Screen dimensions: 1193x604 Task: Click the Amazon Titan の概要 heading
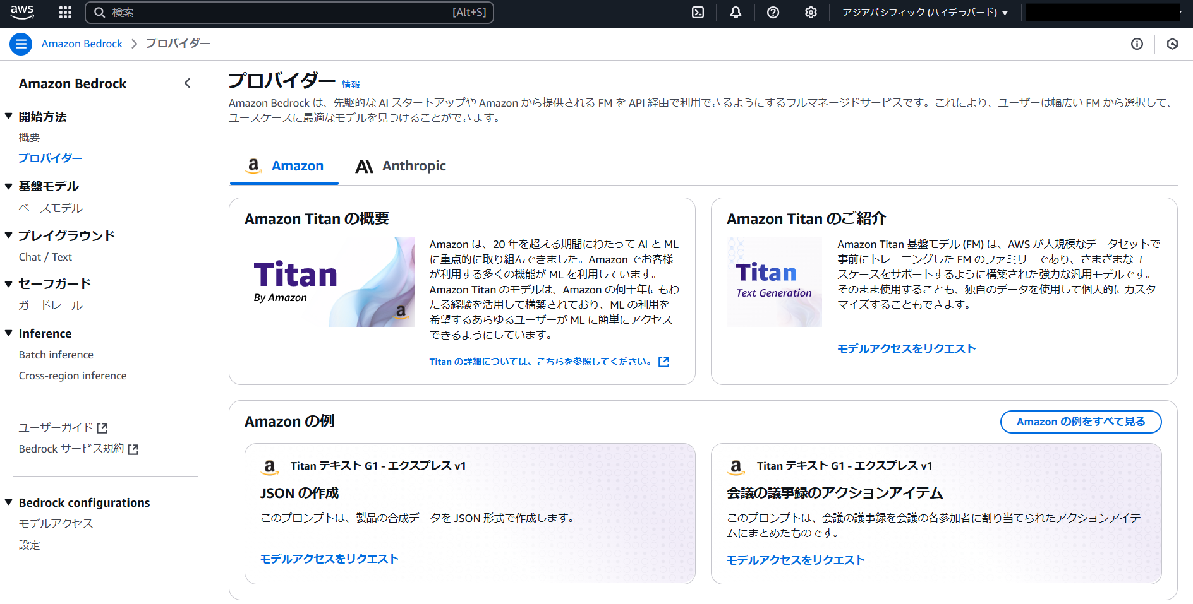(x=317, y=219)
